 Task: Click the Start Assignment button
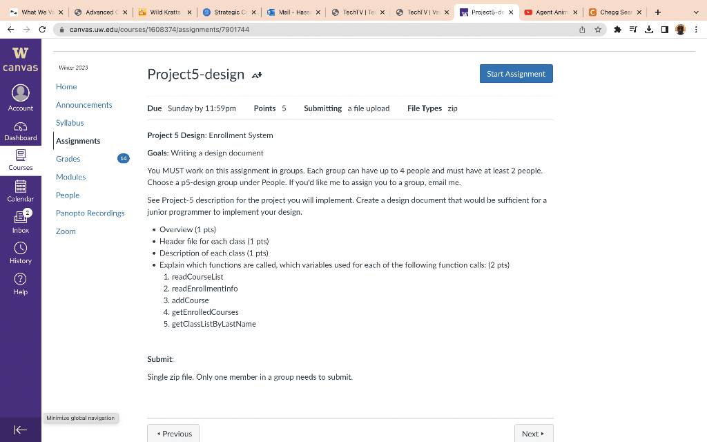(516, 73)
